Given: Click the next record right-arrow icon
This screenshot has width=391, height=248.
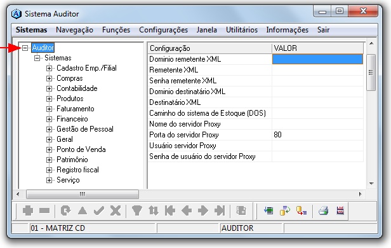Looking at the screenshot, I should (x=203, y=210).
